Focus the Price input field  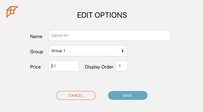tap(64, 66)
